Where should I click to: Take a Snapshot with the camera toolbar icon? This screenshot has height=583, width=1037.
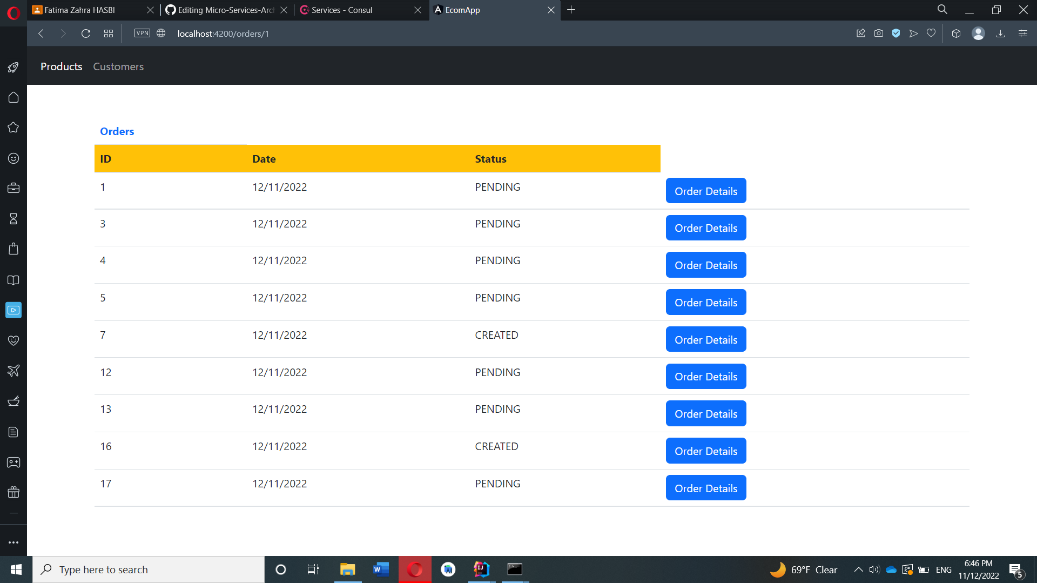pyautogui.click(x=878, y=33)
